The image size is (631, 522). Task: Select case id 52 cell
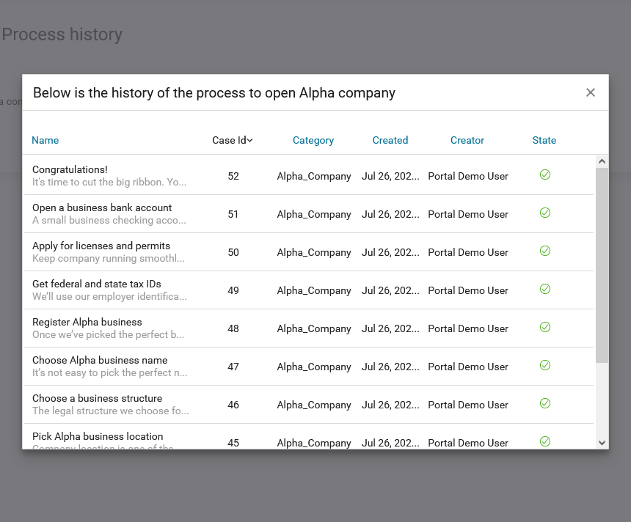point(233,176)
